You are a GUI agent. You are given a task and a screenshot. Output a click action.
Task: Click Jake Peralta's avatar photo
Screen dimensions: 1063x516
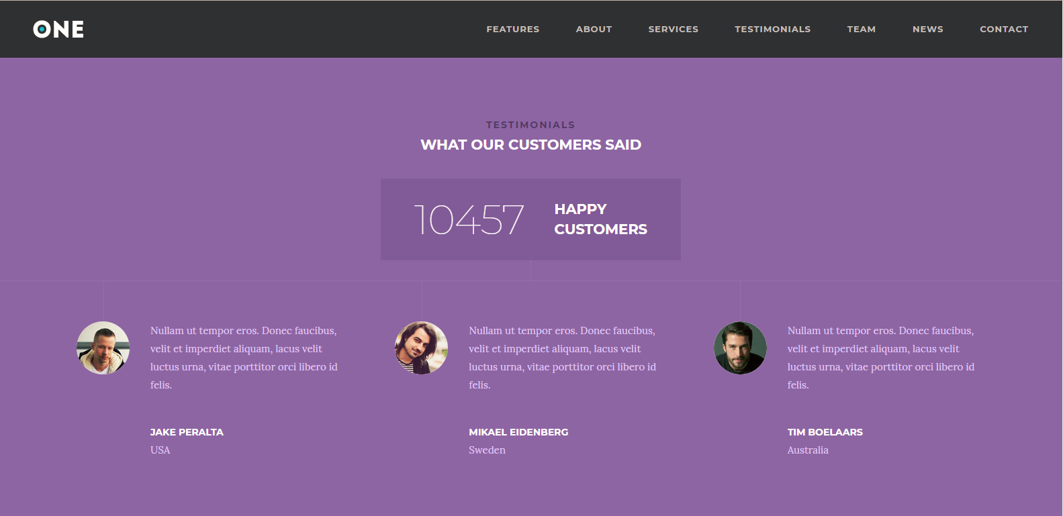pyautogui.click(x=103, y=348)
